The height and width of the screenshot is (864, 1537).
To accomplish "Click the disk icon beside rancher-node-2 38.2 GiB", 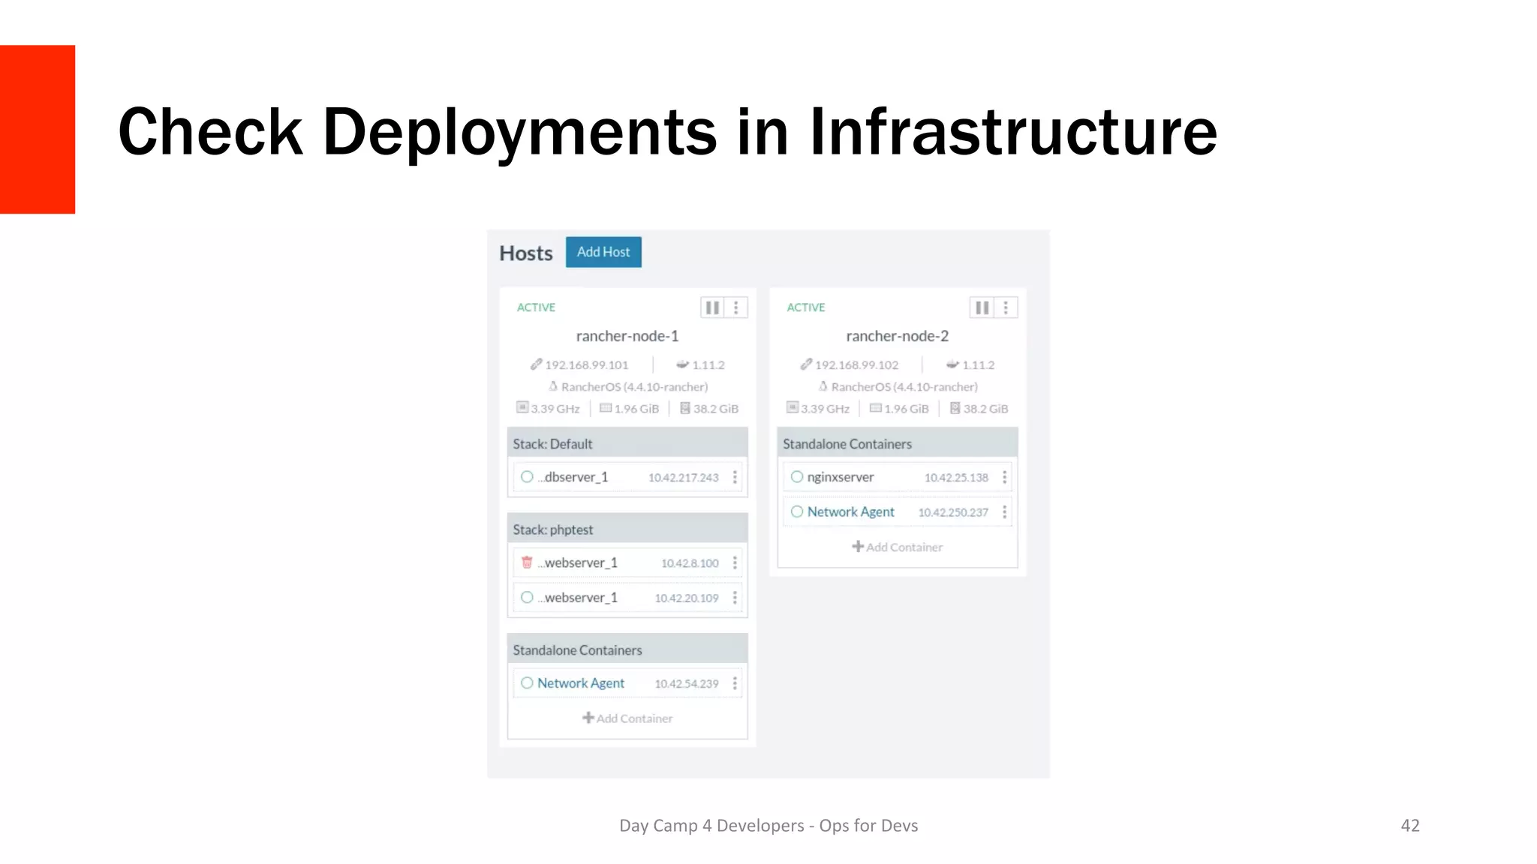I will [955, 408].
